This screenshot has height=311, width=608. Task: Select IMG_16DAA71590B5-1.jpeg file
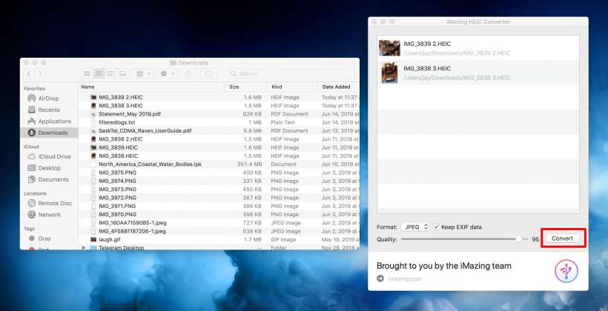click(219, 223)
